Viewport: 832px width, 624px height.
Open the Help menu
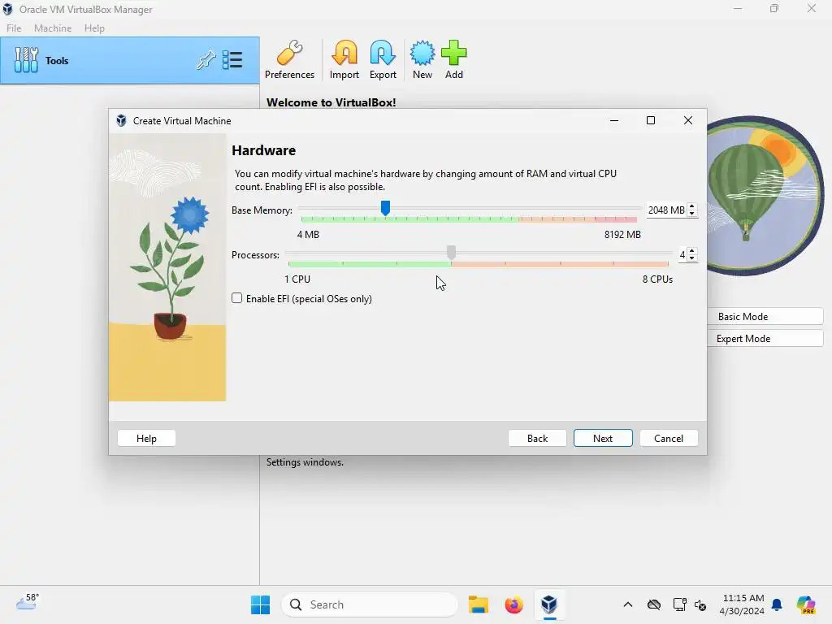coord(94,28)
